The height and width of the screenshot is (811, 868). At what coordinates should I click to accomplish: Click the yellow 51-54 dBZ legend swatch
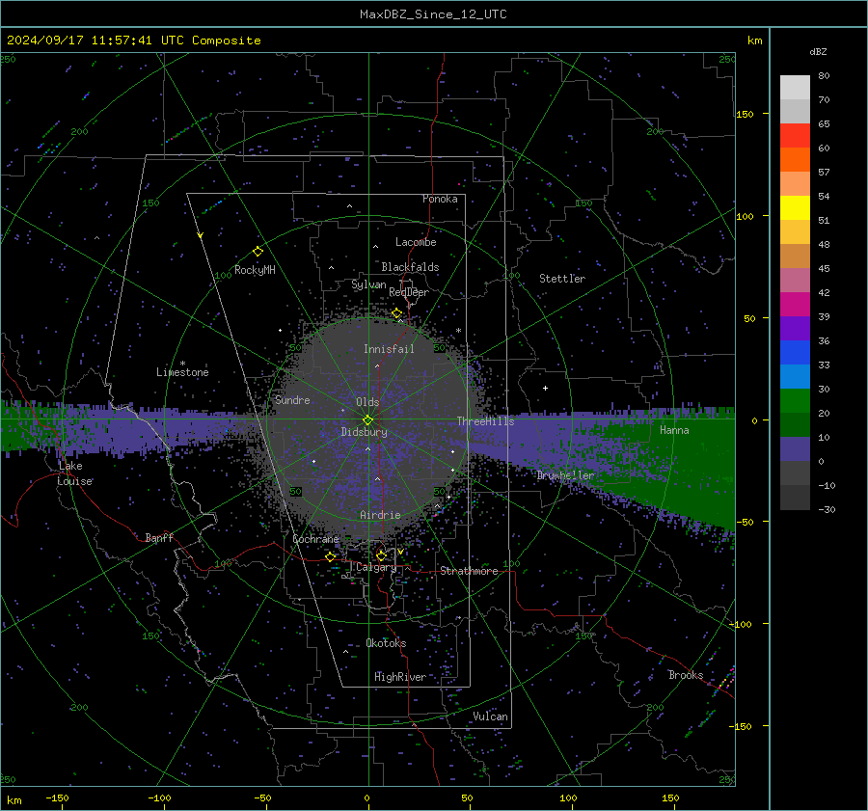[x=795, y=207]
